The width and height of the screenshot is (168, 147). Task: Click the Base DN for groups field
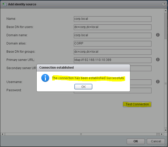113,52
